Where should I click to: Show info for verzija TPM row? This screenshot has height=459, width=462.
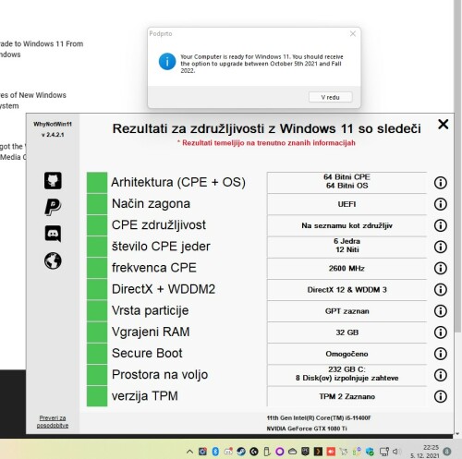[441, 396]
